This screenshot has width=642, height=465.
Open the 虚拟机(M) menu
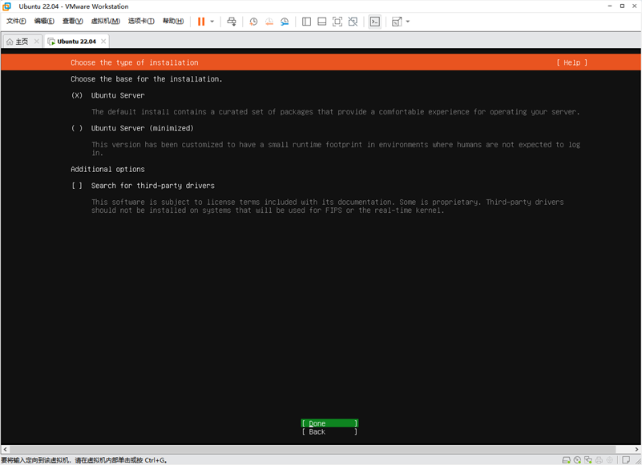[x=105, y=22]
